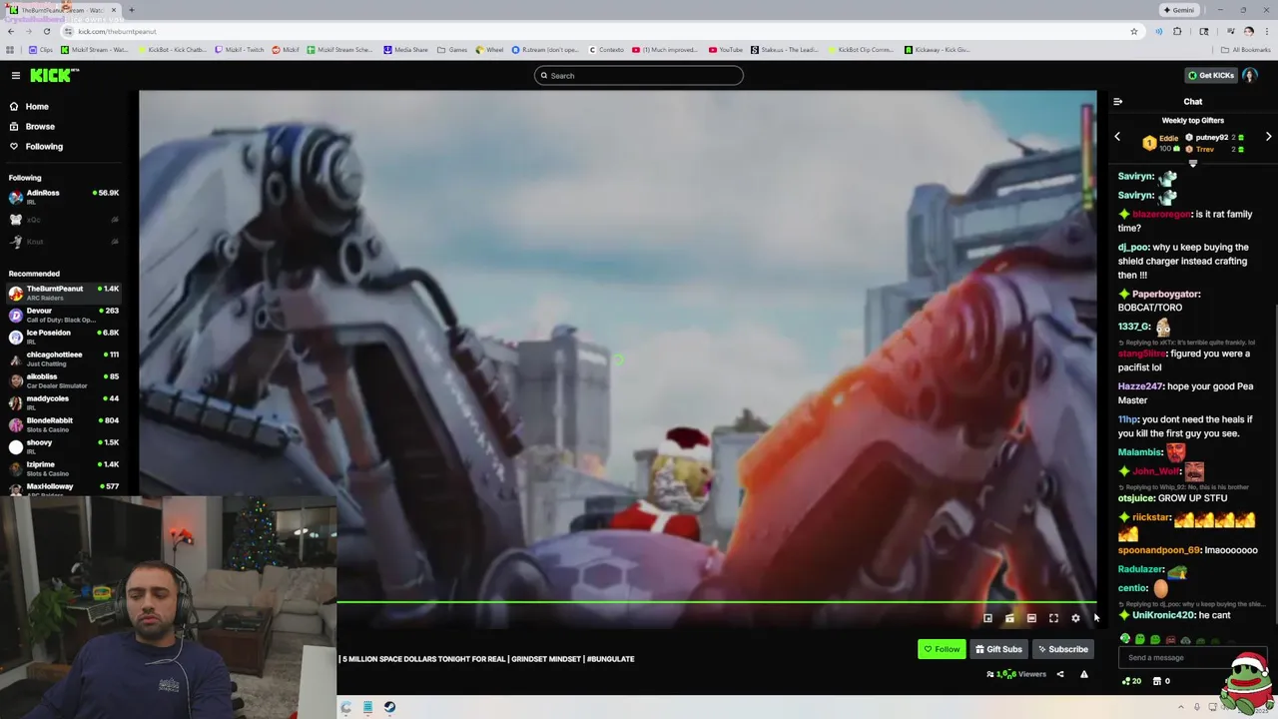1278x719 pixels.
Task: Click the microphone icon in system tray
Action: [x=1196, y=707]
